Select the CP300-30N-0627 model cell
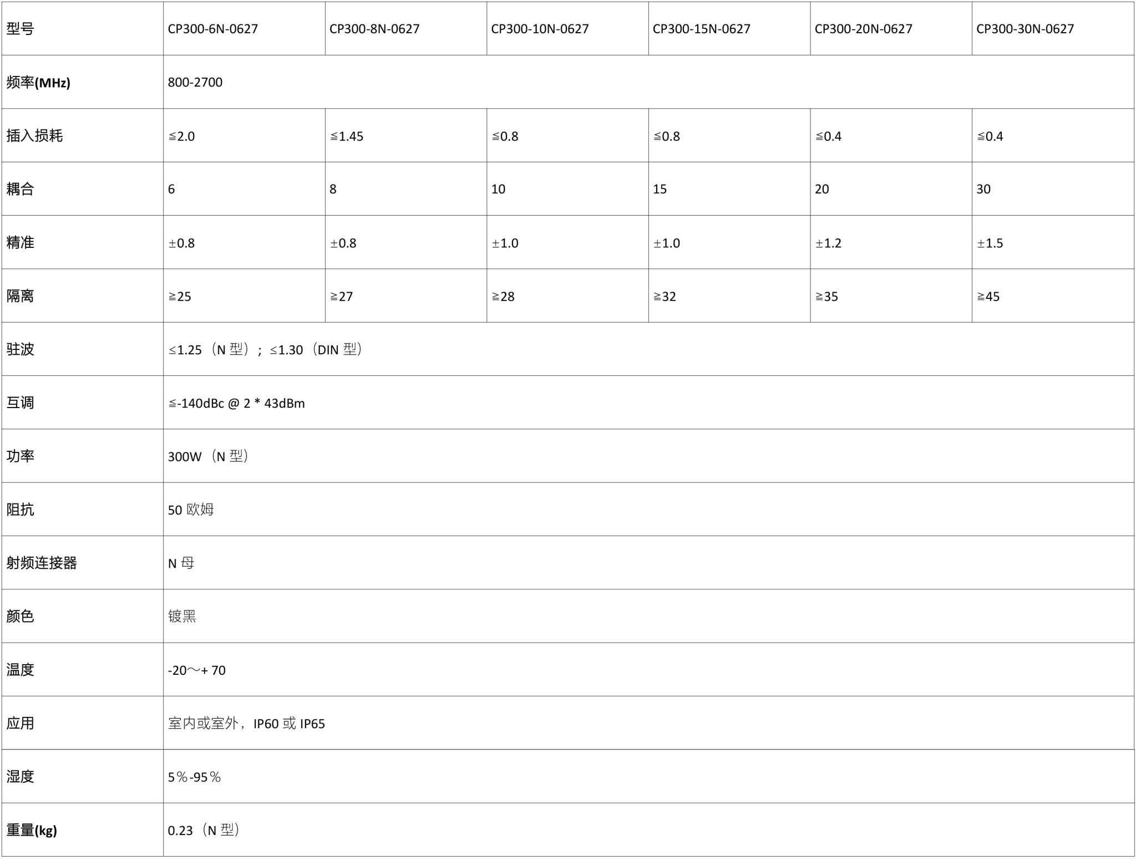Image resolution: width=1136 pixels, height=860 pixels. click(1053, 28)
